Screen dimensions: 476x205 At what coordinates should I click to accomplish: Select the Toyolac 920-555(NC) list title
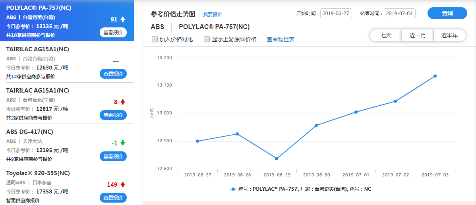pos(38,173)
